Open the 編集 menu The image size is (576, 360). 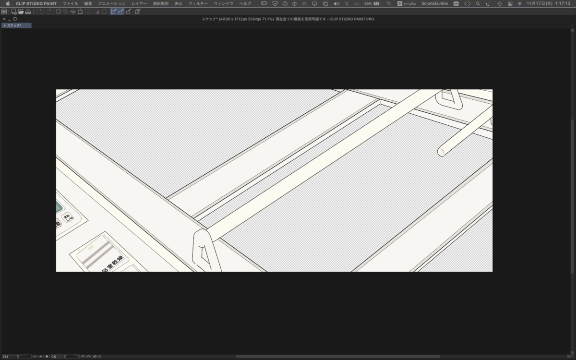[x=88, y=3]
